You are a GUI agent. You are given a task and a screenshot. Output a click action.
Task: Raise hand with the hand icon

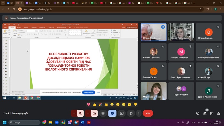point(131,113)
